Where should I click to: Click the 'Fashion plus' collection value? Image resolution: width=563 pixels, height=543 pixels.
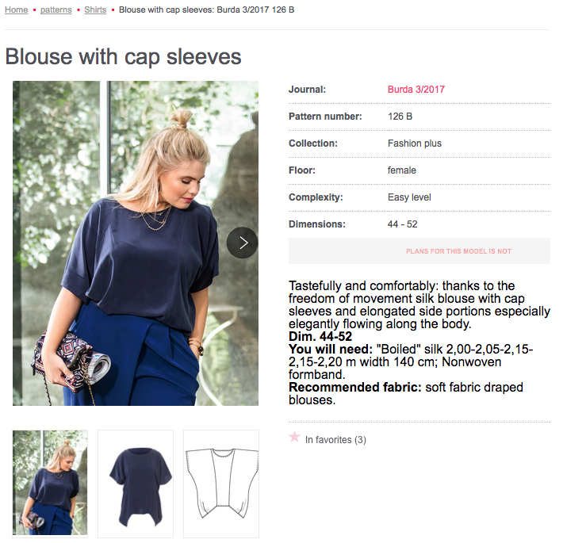click(x=415, y=143)
